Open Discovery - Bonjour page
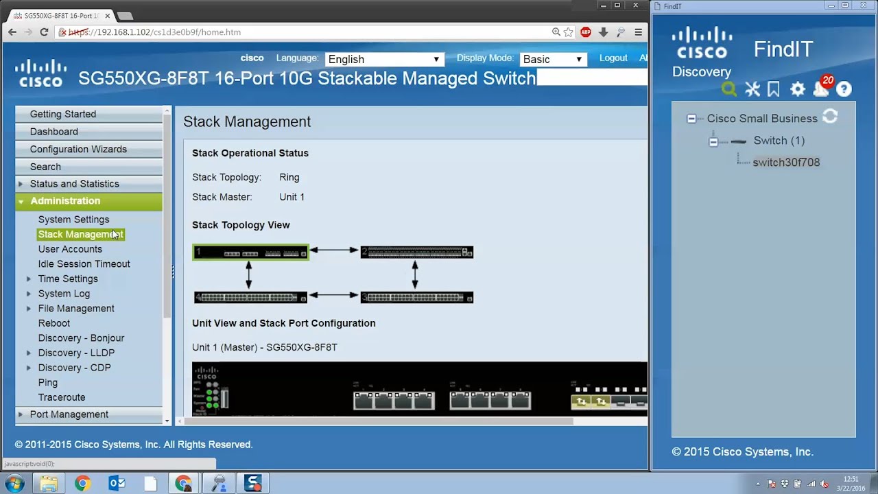 81,338
